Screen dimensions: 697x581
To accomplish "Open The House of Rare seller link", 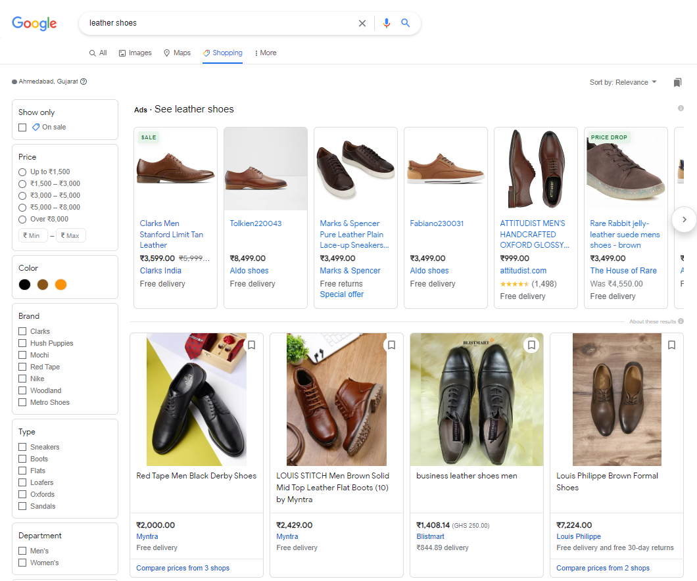I will tap(623, 271).
